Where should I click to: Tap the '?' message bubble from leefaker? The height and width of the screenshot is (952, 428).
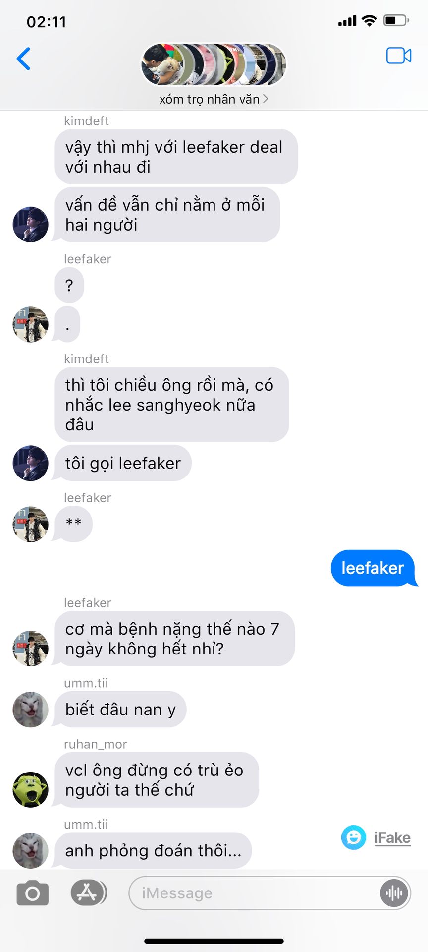coord(69,285)
